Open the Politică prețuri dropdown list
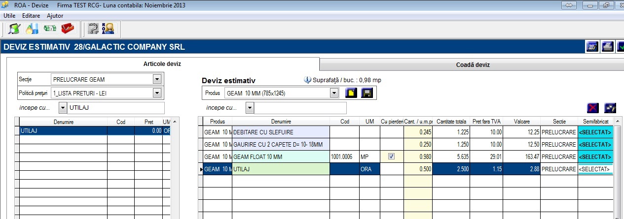Screen dimensions: 624x219 click(x=157, y=93)
